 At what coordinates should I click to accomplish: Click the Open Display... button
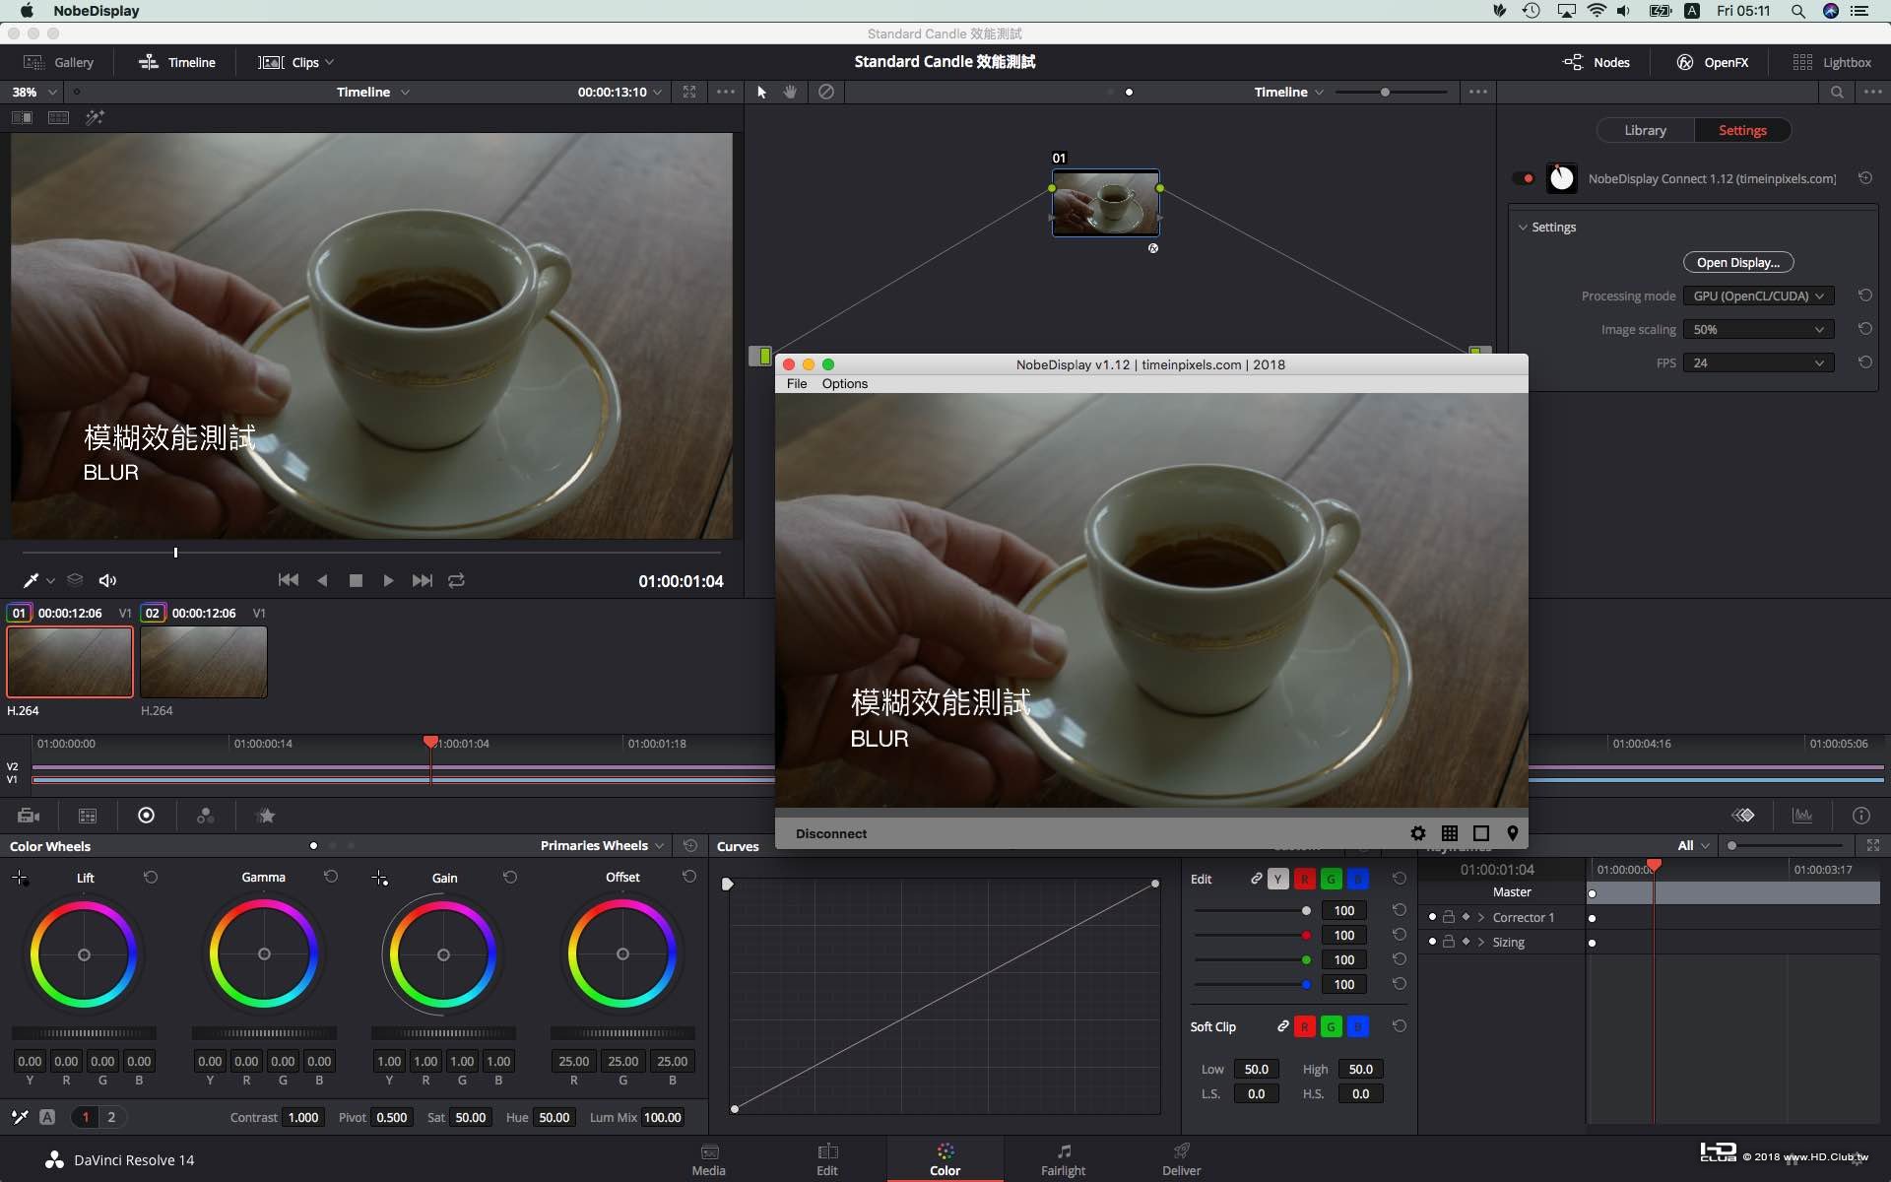[x=1737, y=262]
